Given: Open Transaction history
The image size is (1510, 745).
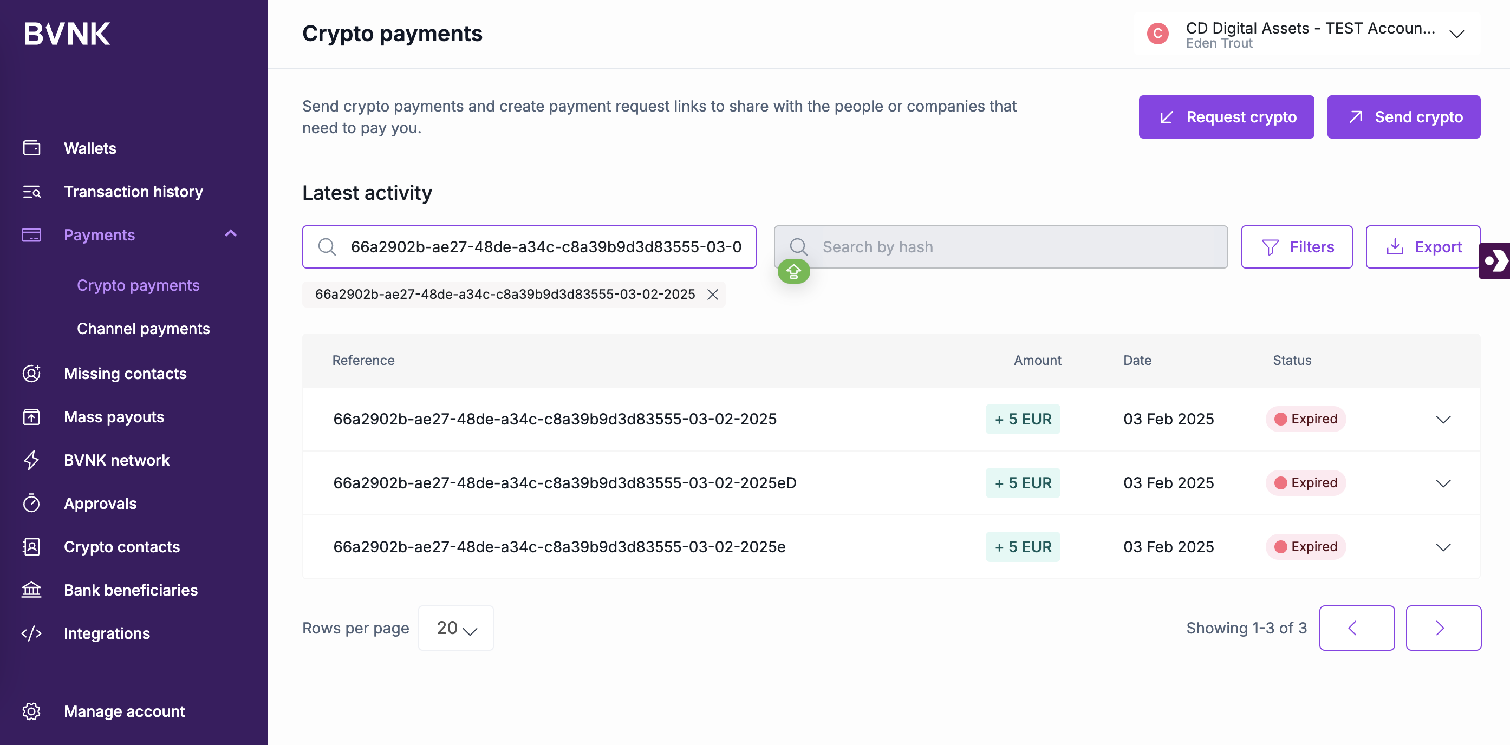Looking at the screenshot, I should 134,191.
